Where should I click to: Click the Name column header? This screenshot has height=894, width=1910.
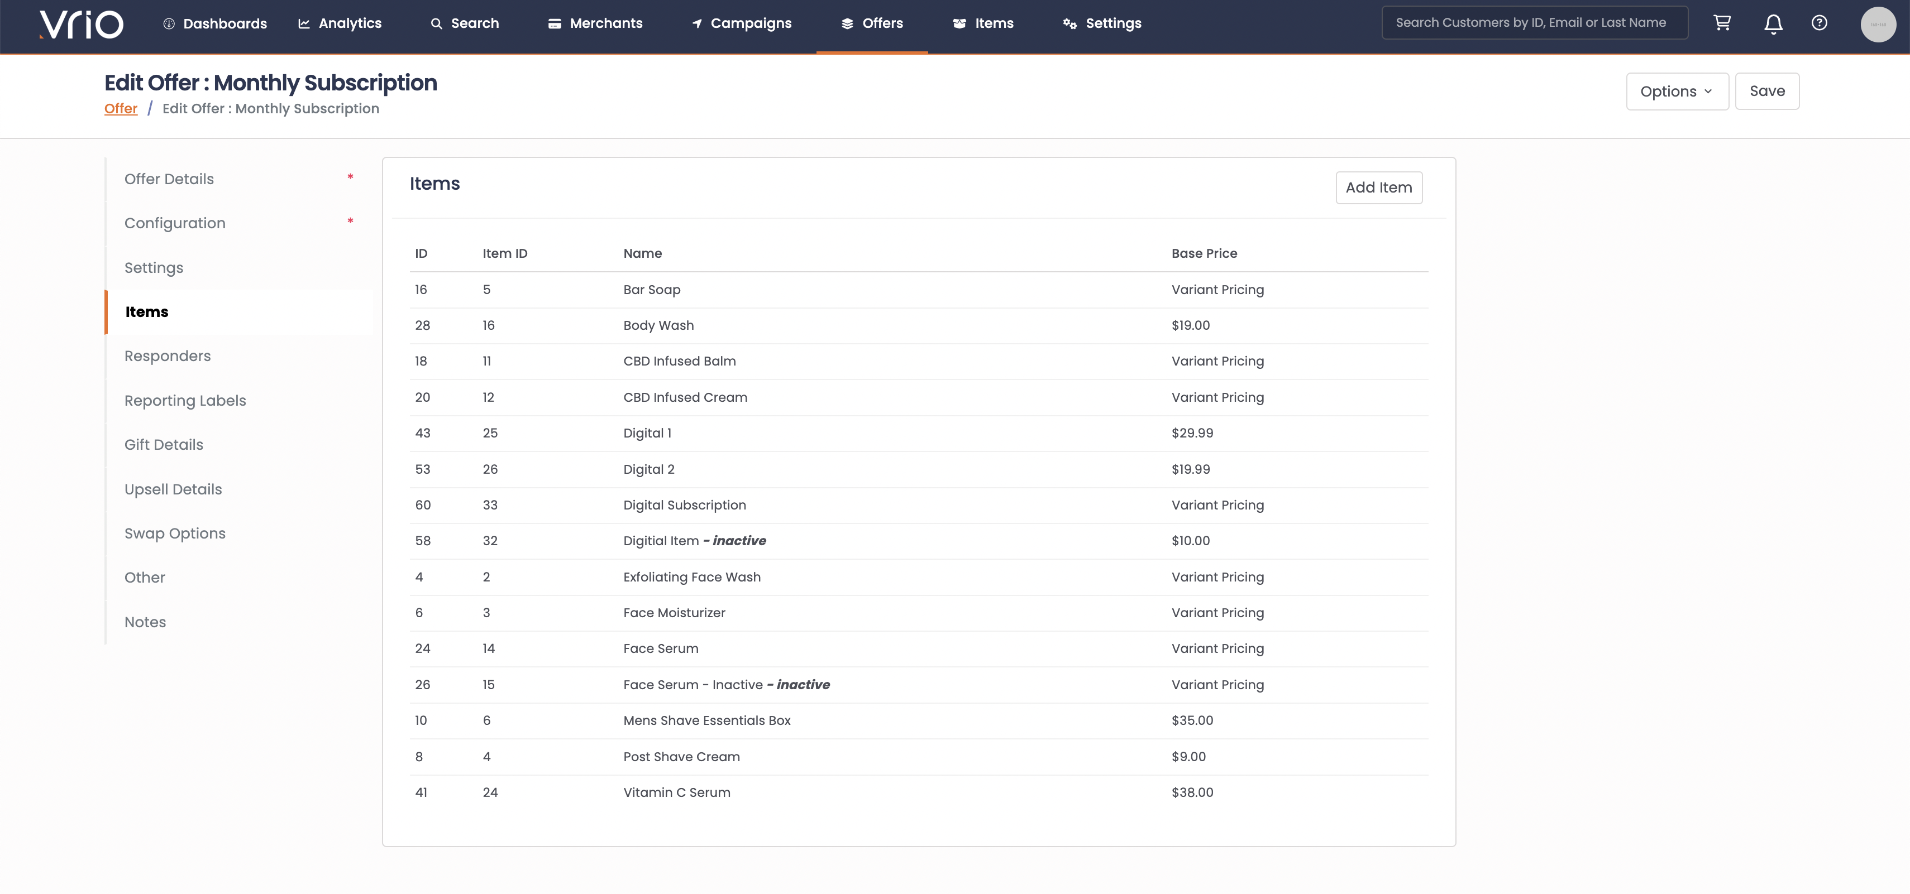642,253
